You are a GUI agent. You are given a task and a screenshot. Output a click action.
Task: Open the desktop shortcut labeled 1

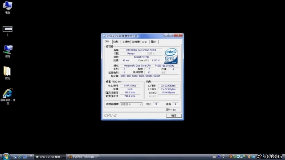point(8,31)
